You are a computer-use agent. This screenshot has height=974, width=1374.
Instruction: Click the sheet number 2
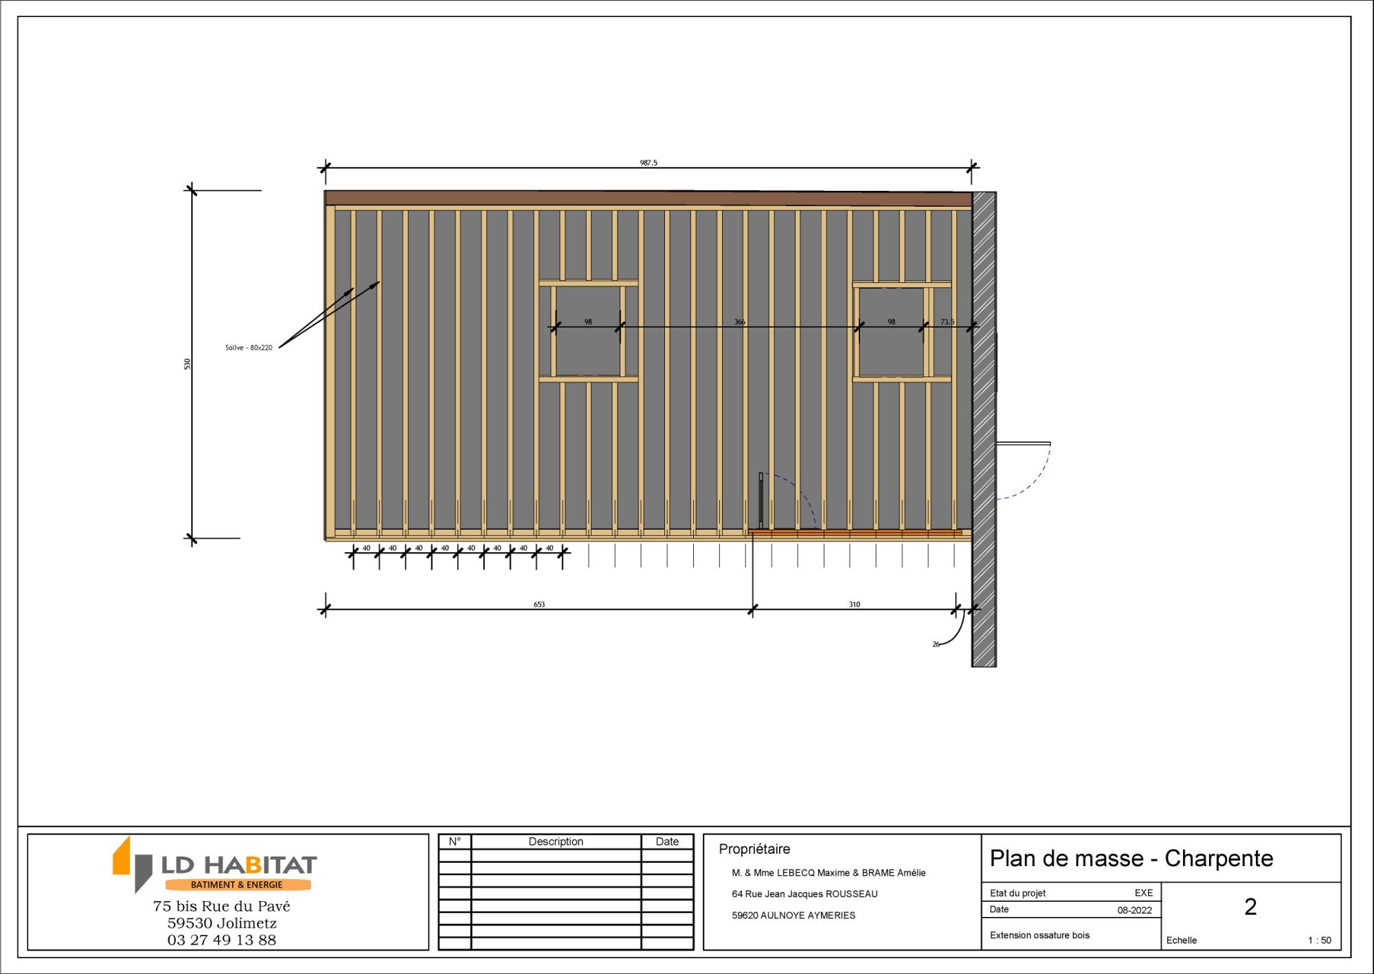point(1250,907)
